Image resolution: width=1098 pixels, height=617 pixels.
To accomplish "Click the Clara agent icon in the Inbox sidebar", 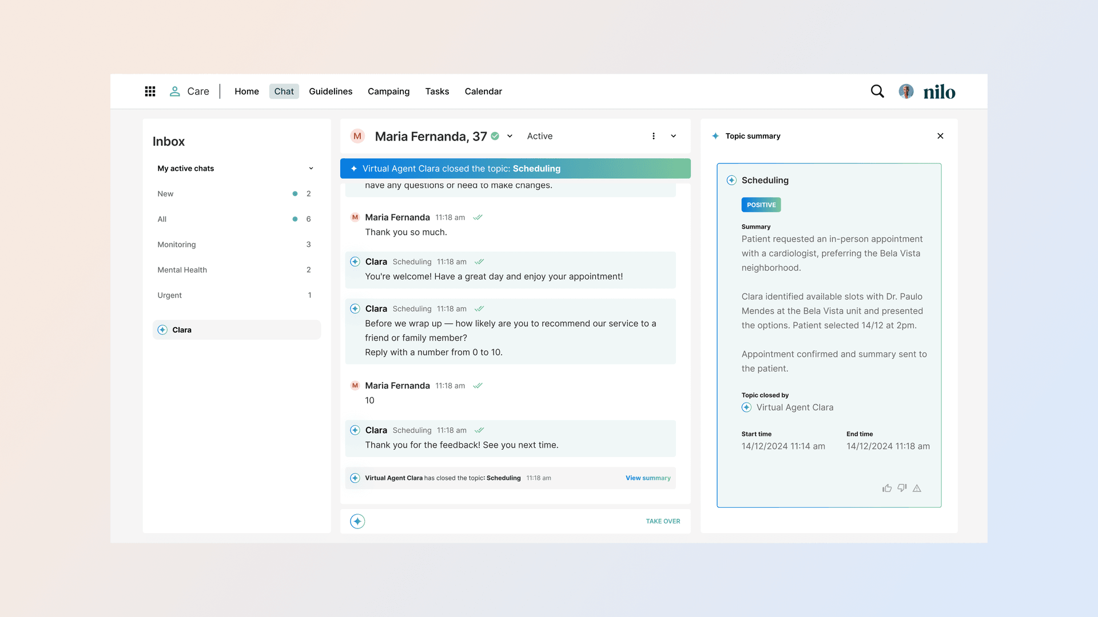I will [162, 330].
